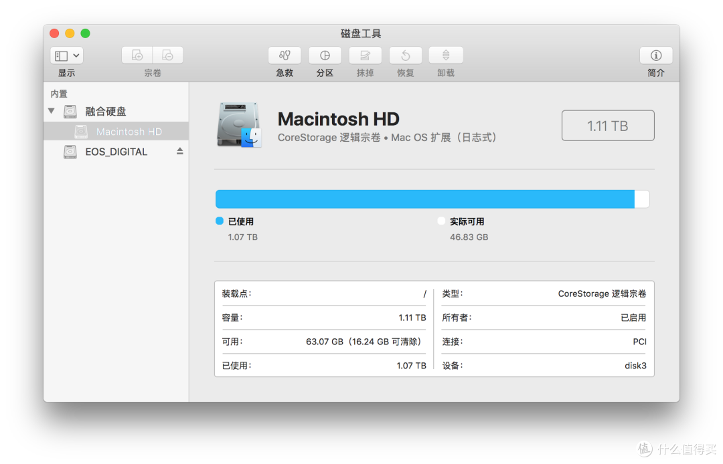
Task: Click the 设备 disk3 row
Action: pyautogui.click(x=544, y=366)
